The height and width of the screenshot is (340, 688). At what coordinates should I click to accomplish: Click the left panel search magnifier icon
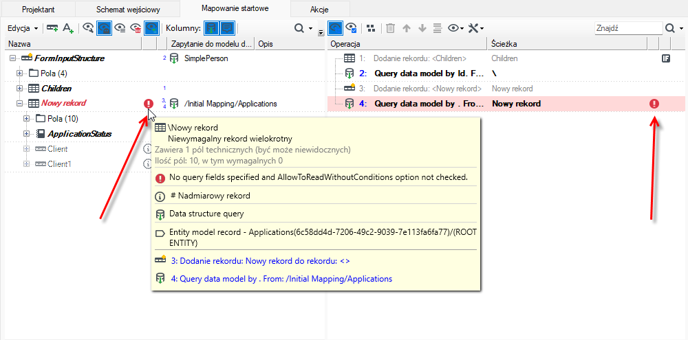(x=299, y=28)
